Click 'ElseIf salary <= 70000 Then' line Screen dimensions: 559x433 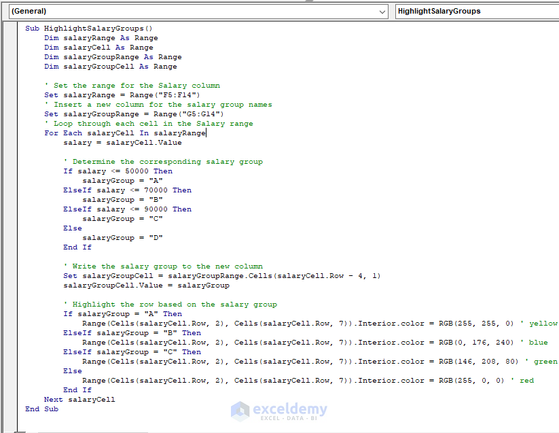pyautogui.click(x=127, y=190)
